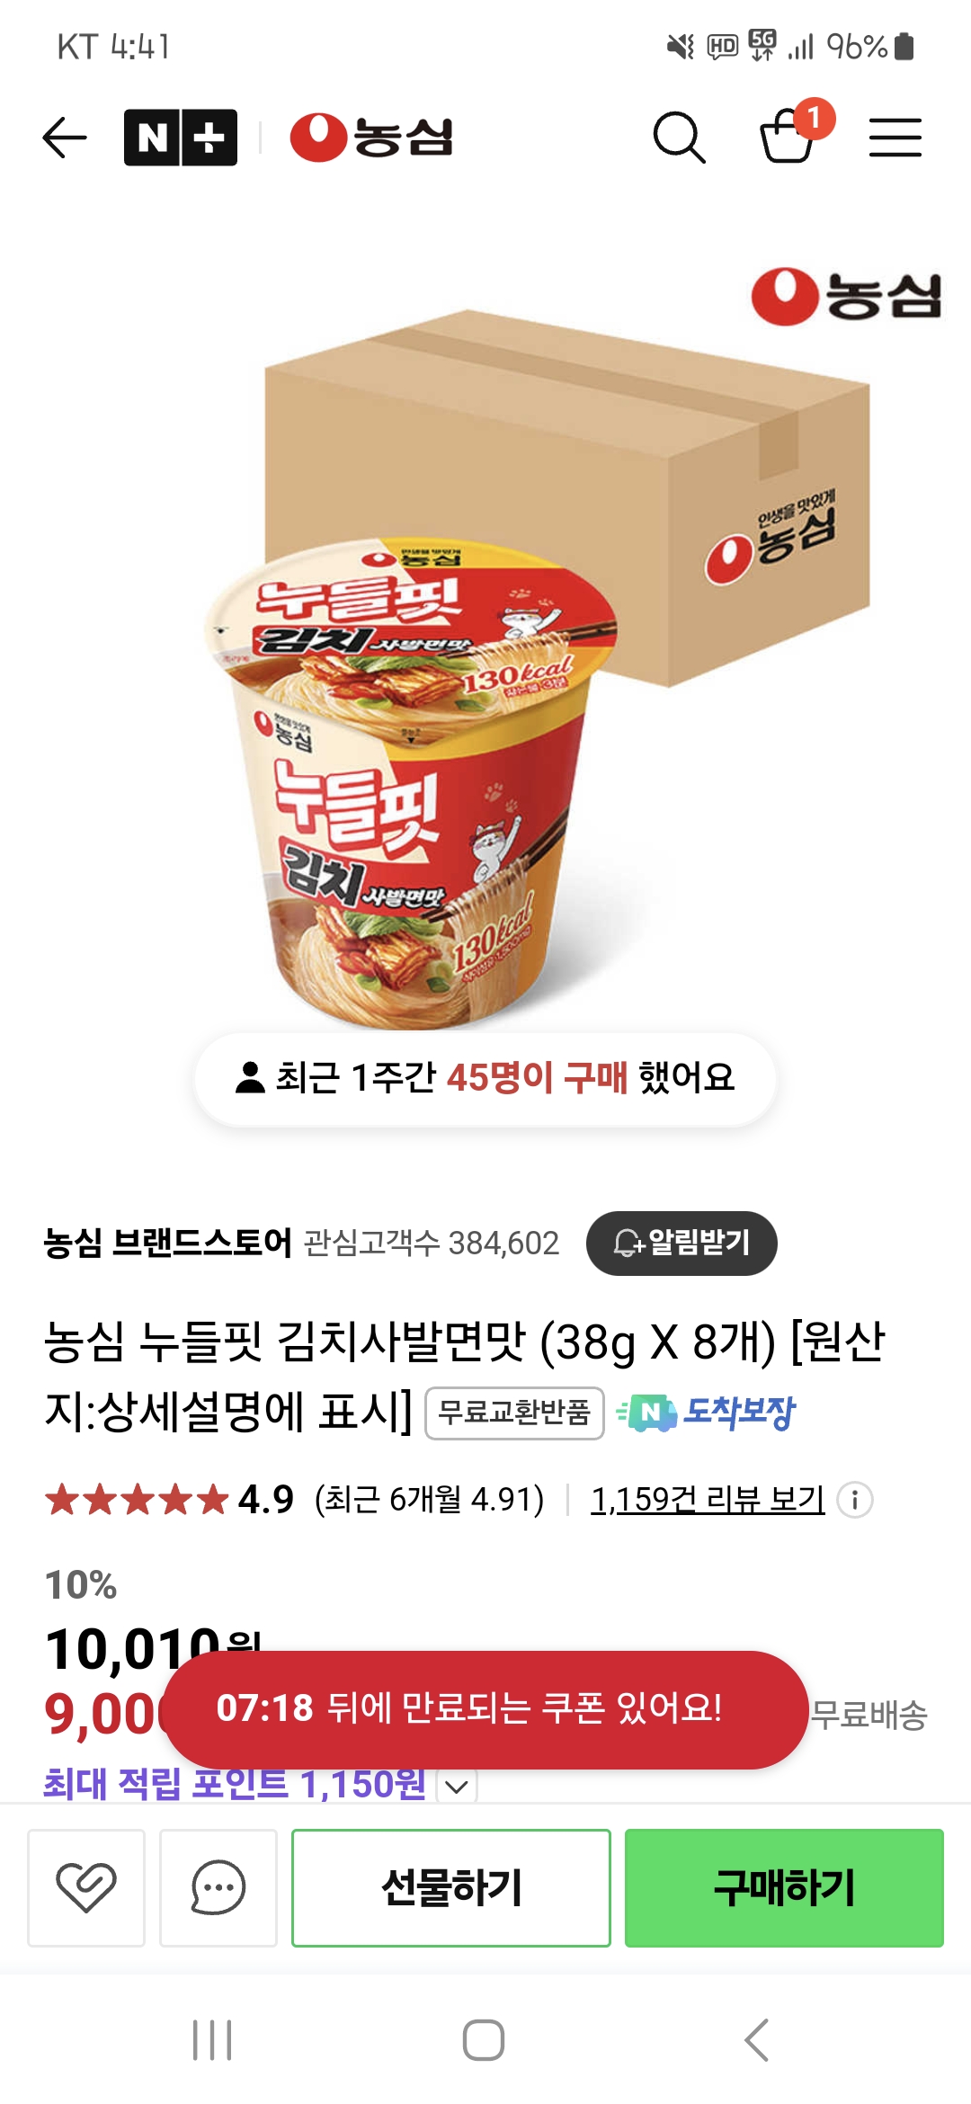Open the N+ membership logo
Viewport: 971px width, 2104px height.
click(181, 138)
